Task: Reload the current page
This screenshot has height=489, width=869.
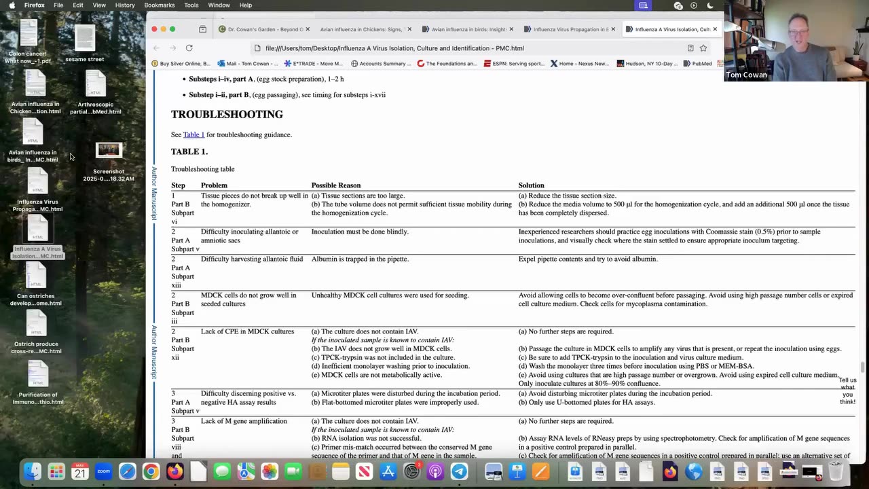Action: 189,48
